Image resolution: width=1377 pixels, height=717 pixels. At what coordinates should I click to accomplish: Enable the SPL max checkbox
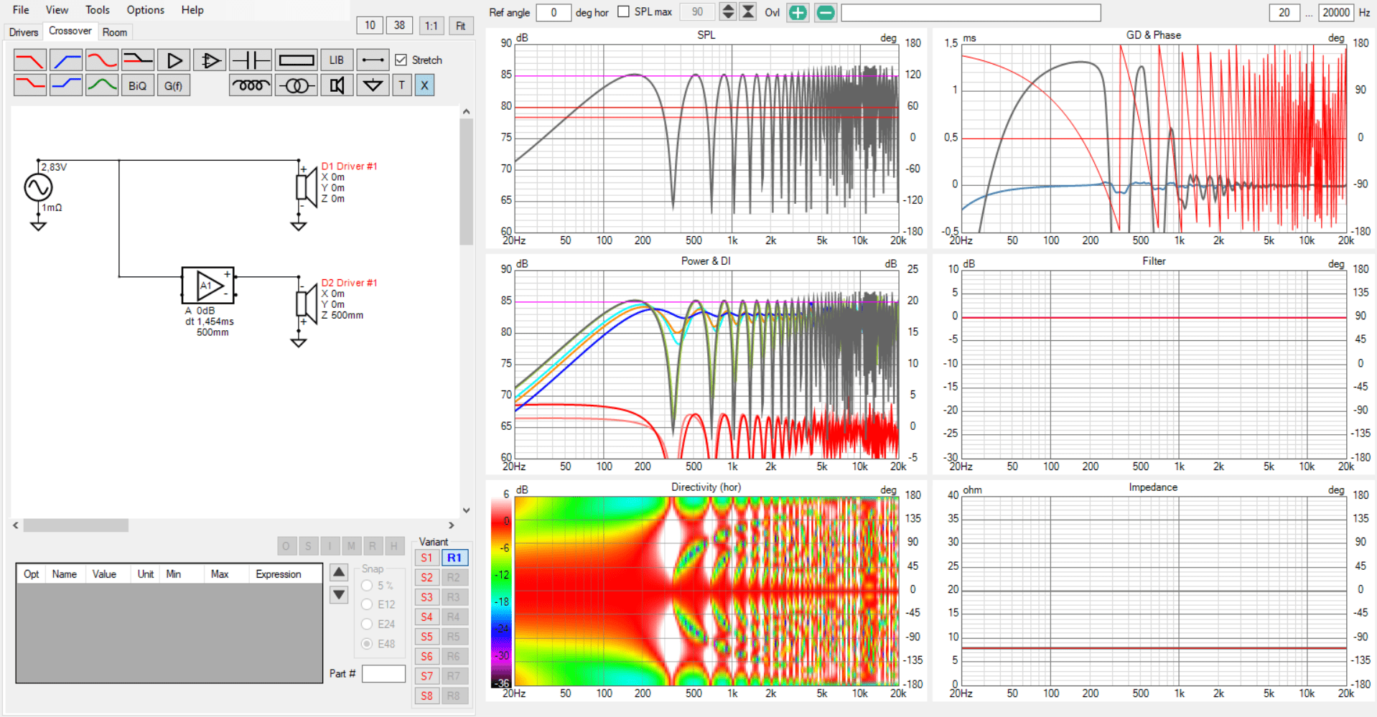pos(623,11)
